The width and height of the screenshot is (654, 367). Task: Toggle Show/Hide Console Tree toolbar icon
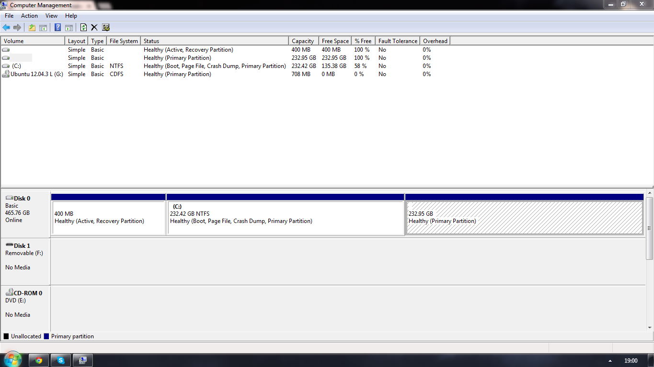coord(43,28)
